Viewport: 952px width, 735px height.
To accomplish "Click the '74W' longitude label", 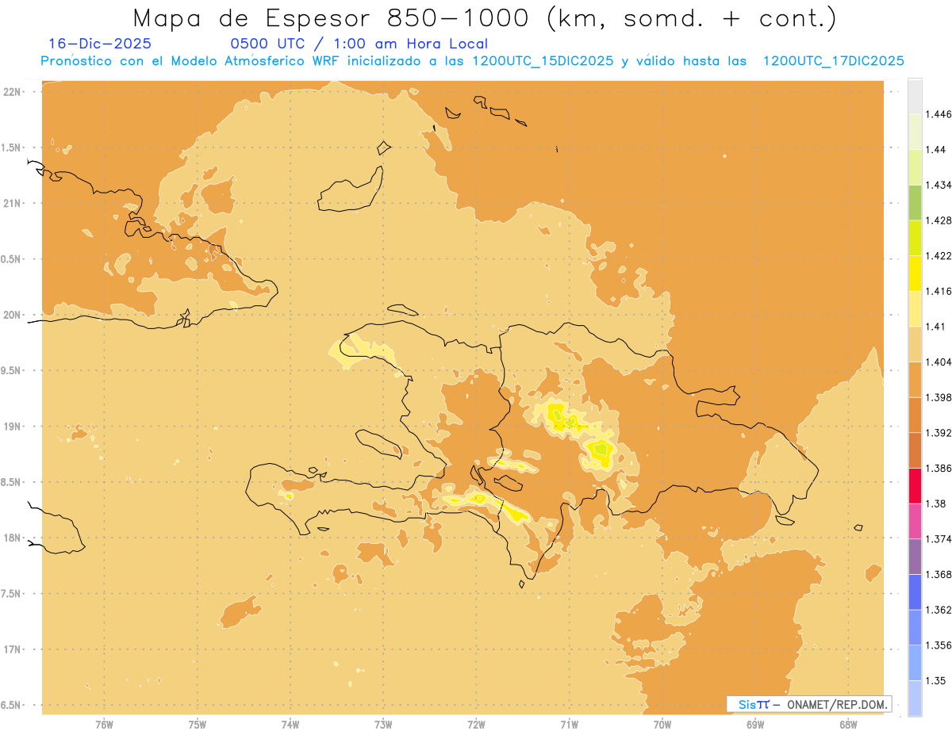I will (290, 724).
